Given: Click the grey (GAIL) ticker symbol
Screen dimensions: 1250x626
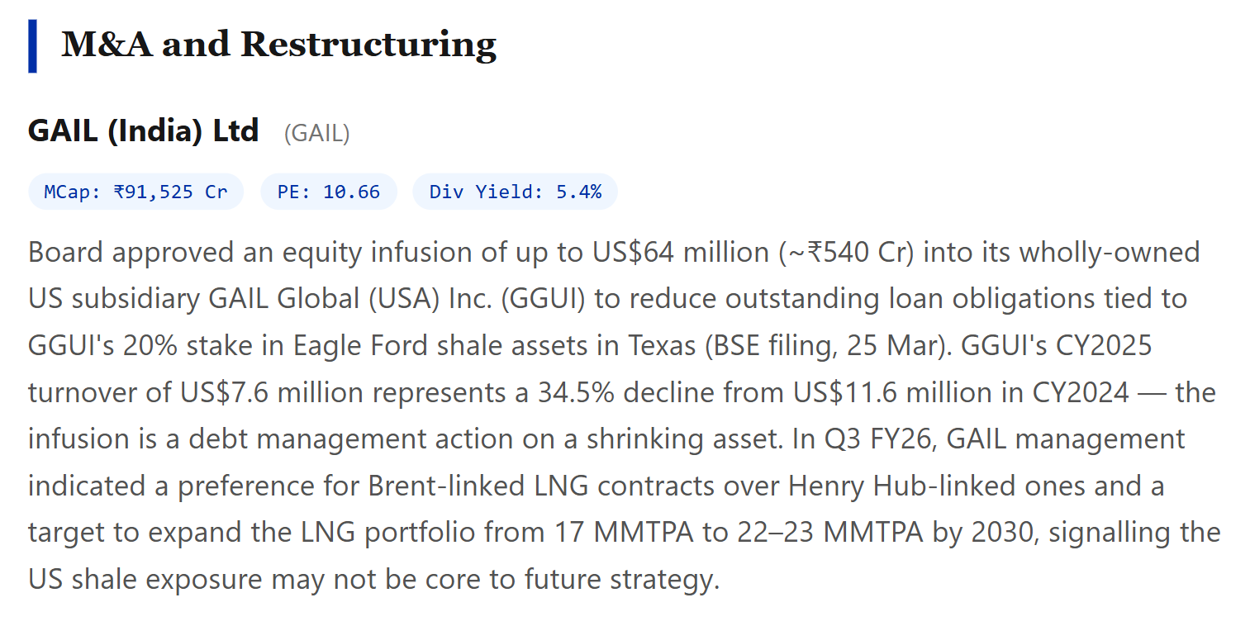Looking at the screenshot, I should 316,133.
